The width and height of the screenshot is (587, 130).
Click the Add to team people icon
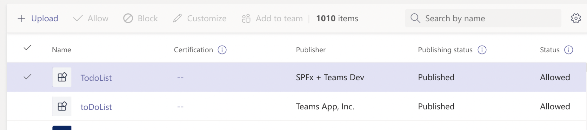(x=246, y=18)
